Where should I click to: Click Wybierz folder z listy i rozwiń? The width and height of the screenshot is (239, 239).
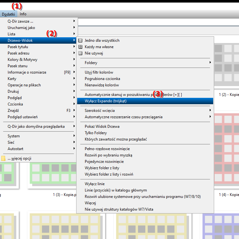[x=145, y=174]
